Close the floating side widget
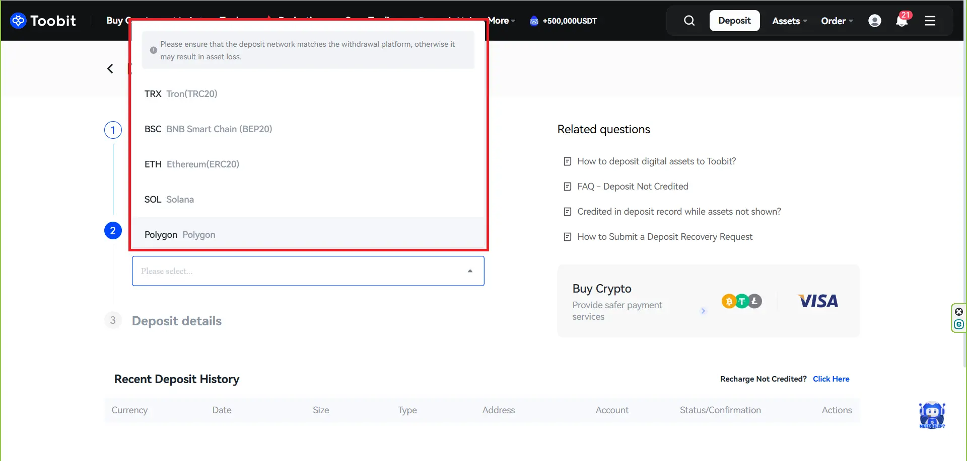 959,312
